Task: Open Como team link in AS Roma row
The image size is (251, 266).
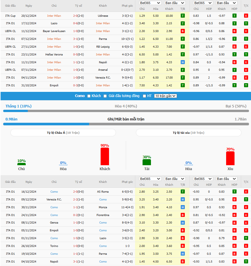Action: coord(54,192)
